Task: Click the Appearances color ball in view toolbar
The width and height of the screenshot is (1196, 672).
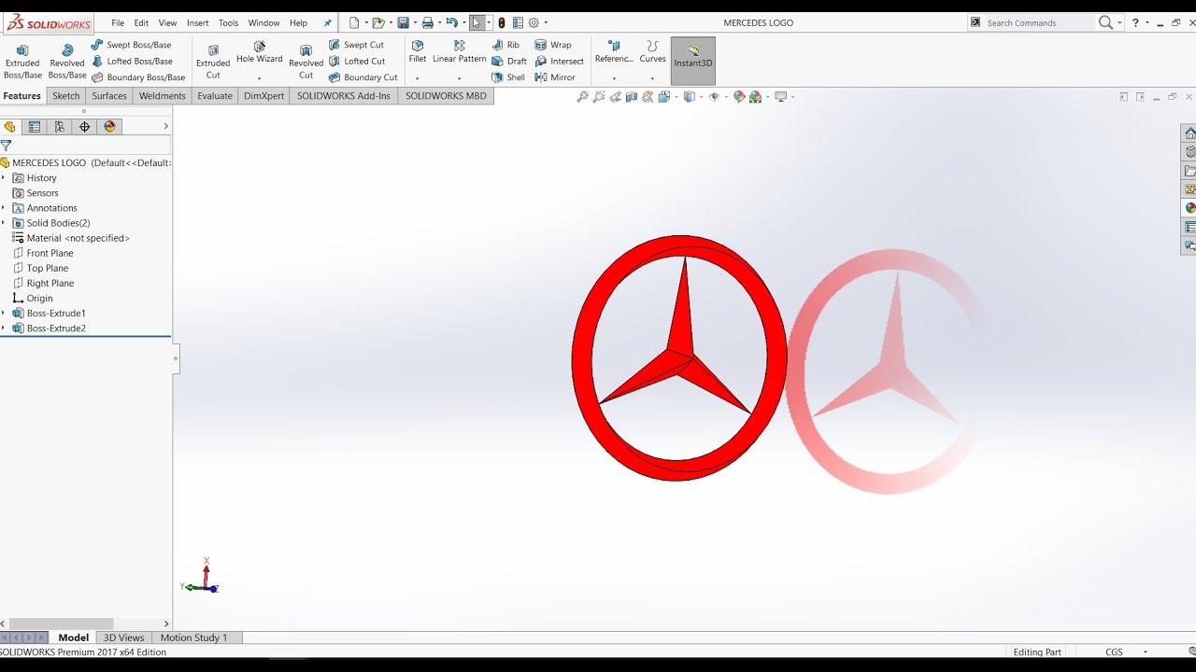Action: (739, 96)
